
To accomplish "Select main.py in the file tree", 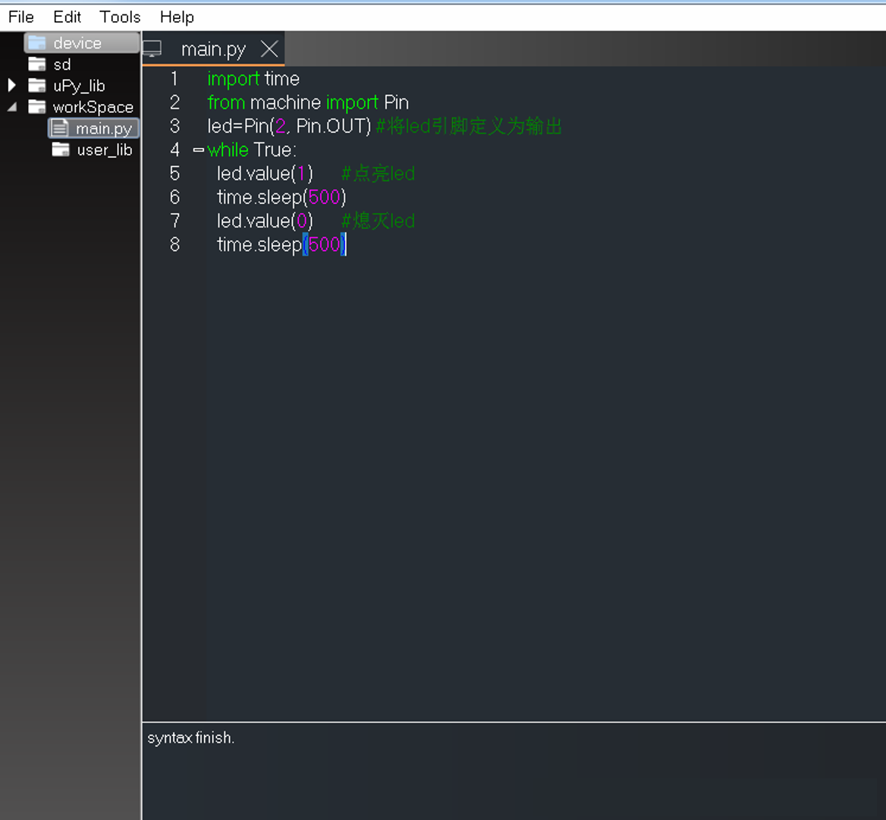I will point(104,129).
